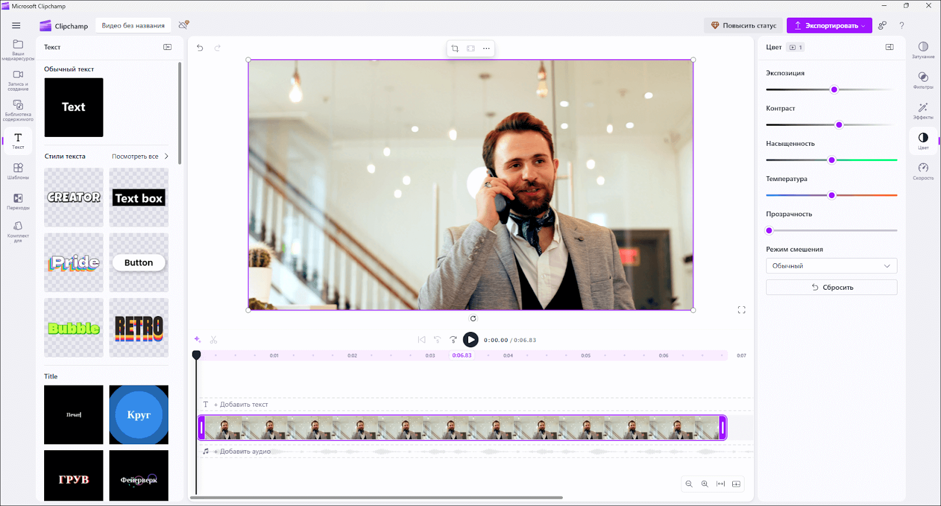Open the Затухание fade tab
The height and width of the screenshot is (506, 941).
coord(923,50)
